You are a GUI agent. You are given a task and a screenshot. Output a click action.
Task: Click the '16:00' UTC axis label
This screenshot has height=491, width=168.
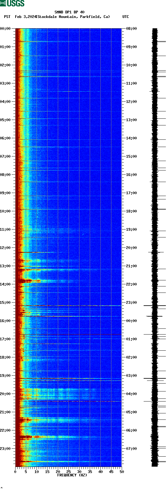131,175
